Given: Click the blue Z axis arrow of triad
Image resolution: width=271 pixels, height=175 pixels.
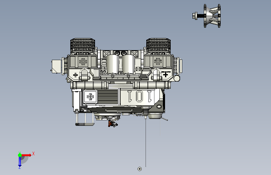Looking at the screenshot, I should tap(20, 162).
